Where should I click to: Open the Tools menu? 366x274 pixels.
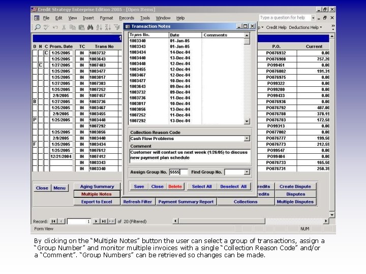coord(145,18)
